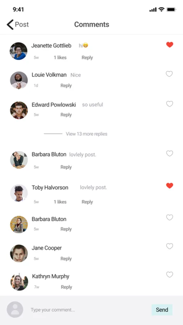The width and height of the screenshot is (183, 325).
Task: Tap the battery status icon
Action: click(171, 9)
